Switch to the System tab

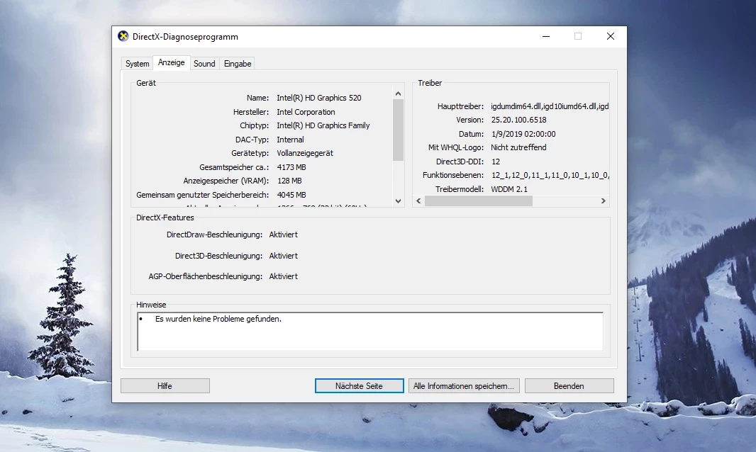click(x=137, y=64)
